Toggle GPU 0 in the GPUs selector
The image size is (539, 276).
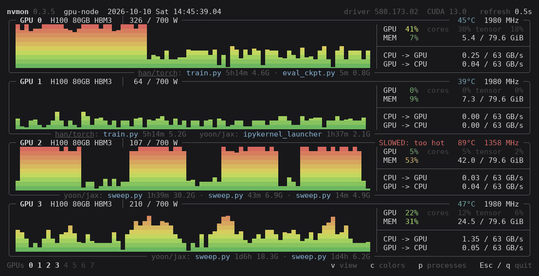[31, 265]
